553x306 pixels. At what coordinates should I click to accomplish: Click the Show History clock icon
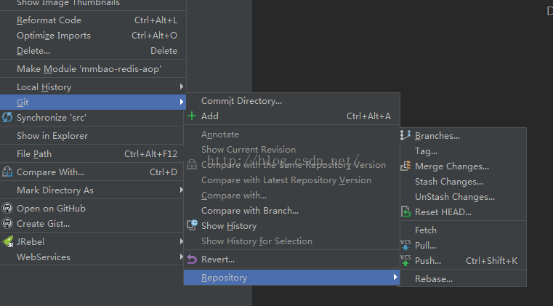click(x=192, y=226)
